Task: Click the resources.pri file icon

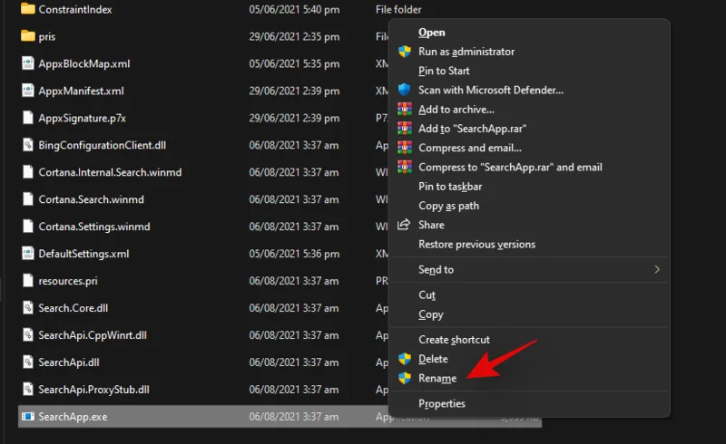Action: click(28, 280)
